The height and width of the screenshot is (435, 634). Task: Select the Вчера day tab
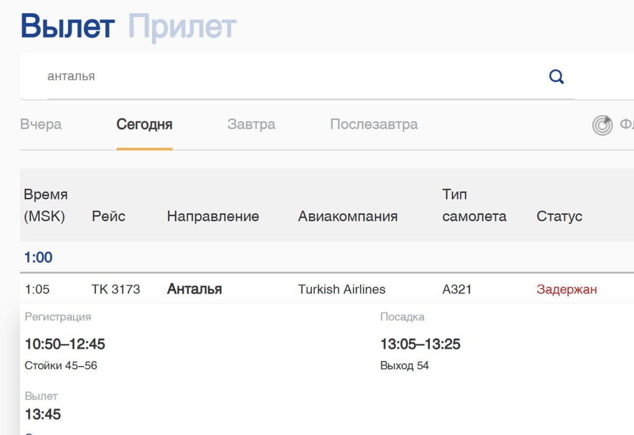point(41,125)
